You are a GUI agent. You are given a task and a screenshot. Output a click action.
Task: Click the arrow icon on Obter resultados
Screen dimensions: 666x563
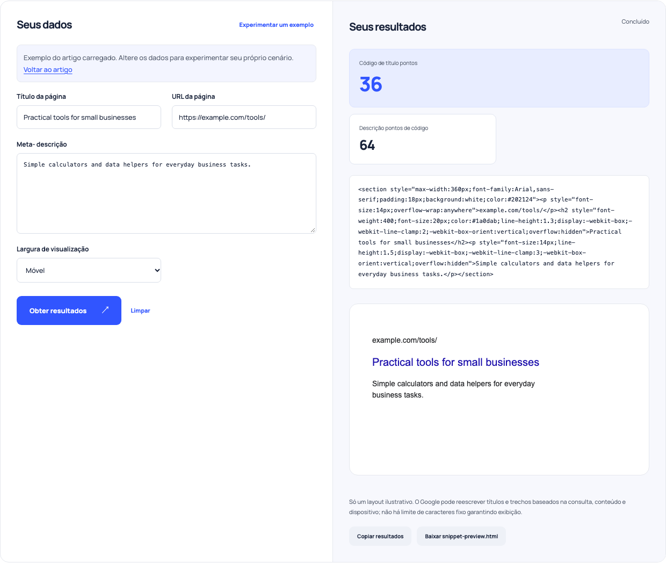pos(105,309)
